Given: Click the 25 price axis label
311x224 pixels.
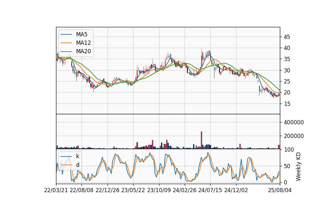Looking at the screenshot, I should coord(287,81).
